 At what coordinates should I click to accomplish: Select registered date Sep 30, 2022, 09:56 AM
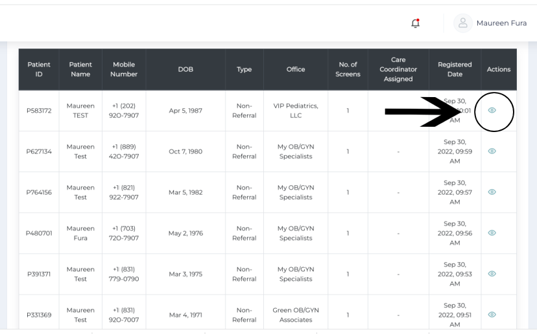(455, 233)
